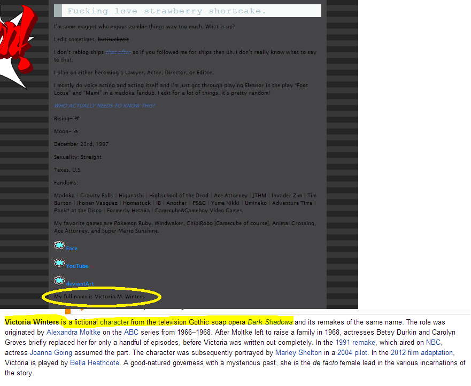Image resolution: width=471 pixels, height=386 pixels.
Task: Open the Face link
Action: pyautogui.click(x=72, y=249)
